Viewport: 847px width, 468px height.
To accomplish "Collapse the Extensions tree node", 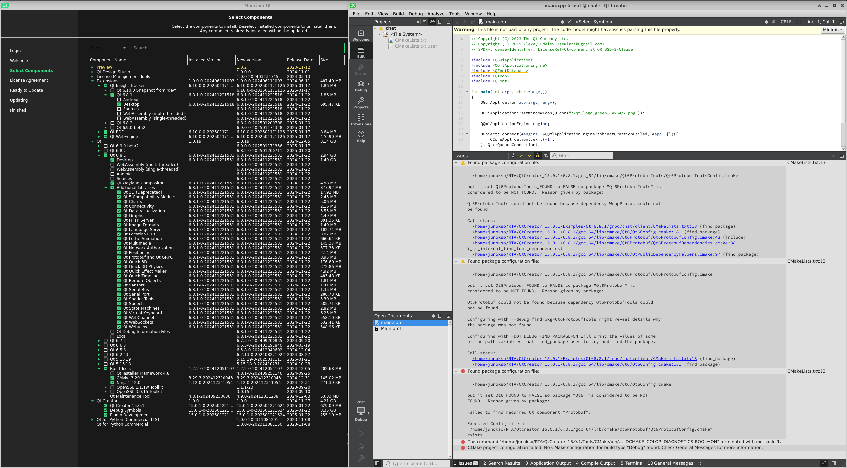I will pos(92,81).
